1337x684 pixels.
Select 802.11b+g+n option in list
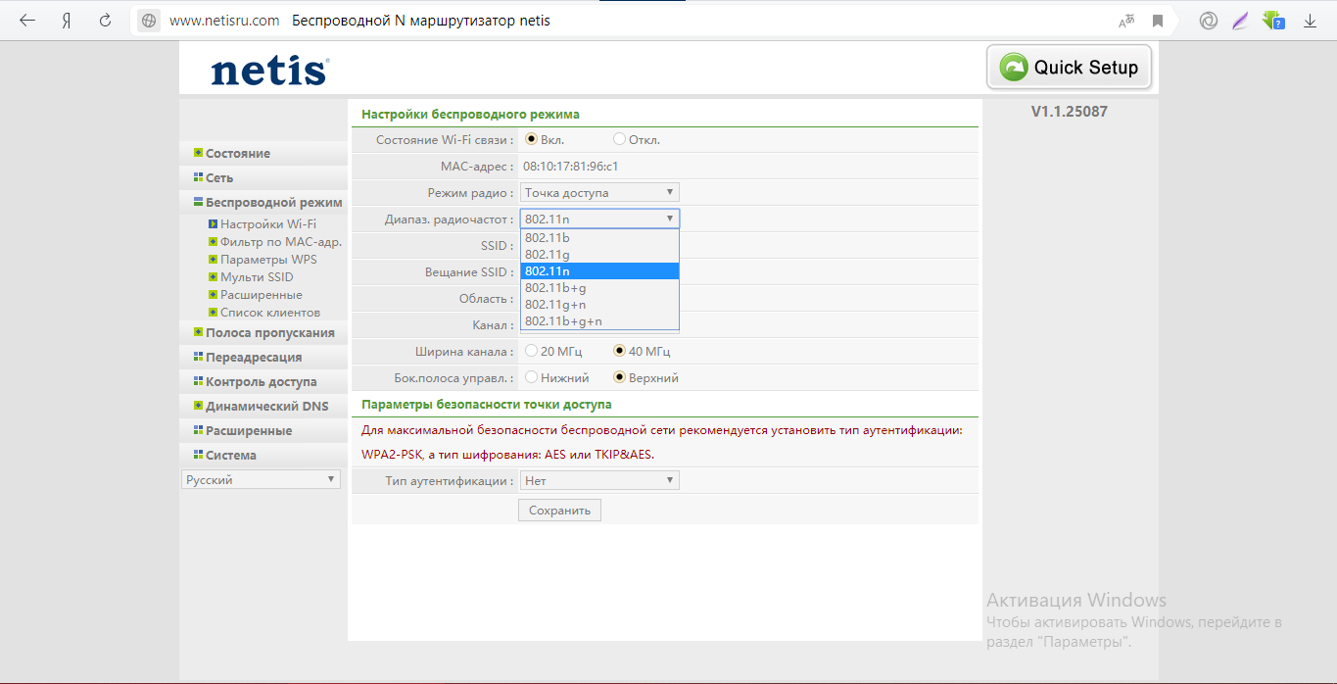[x=599, y=320]
